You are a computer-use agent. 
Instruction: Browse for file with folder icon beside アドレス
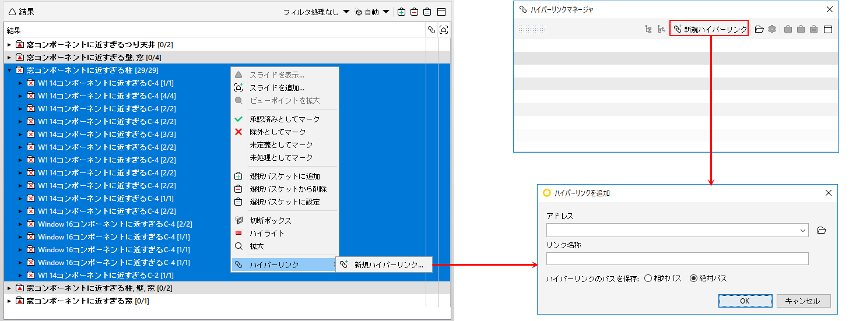click(x=822, y=230)
